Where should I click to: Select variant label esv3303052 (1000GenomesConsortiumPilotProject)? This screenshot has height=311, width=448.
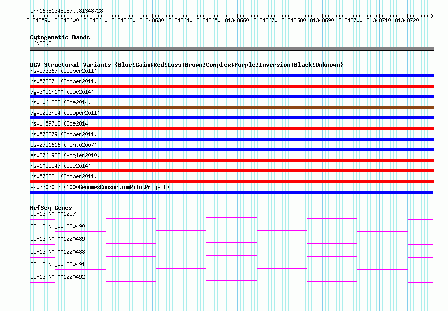point(100,187)
